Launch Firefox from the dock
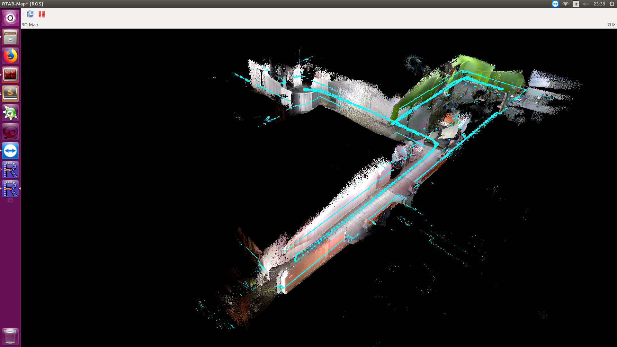 pyautogui.click(x=10, y=56)
